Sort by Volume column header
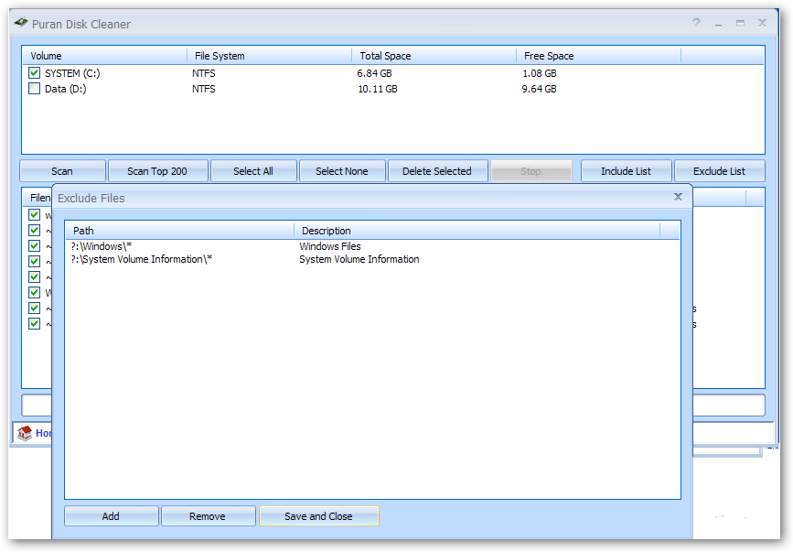Viewport: 793px width, 552px height. (104, 56)
